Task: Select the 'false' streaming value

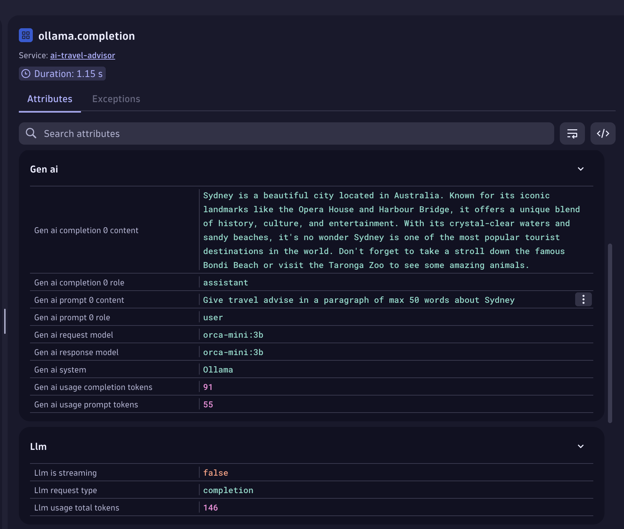Action: (216, 473)
